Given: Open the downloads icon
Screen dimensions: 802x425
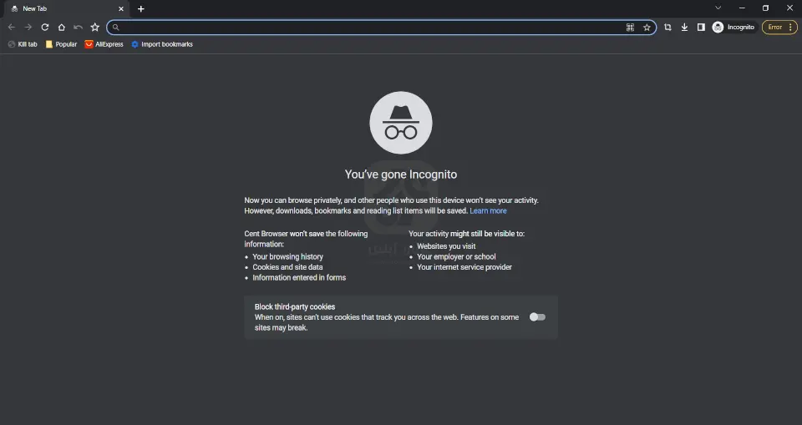Looking at the screenshot, I should pos(684,27).
